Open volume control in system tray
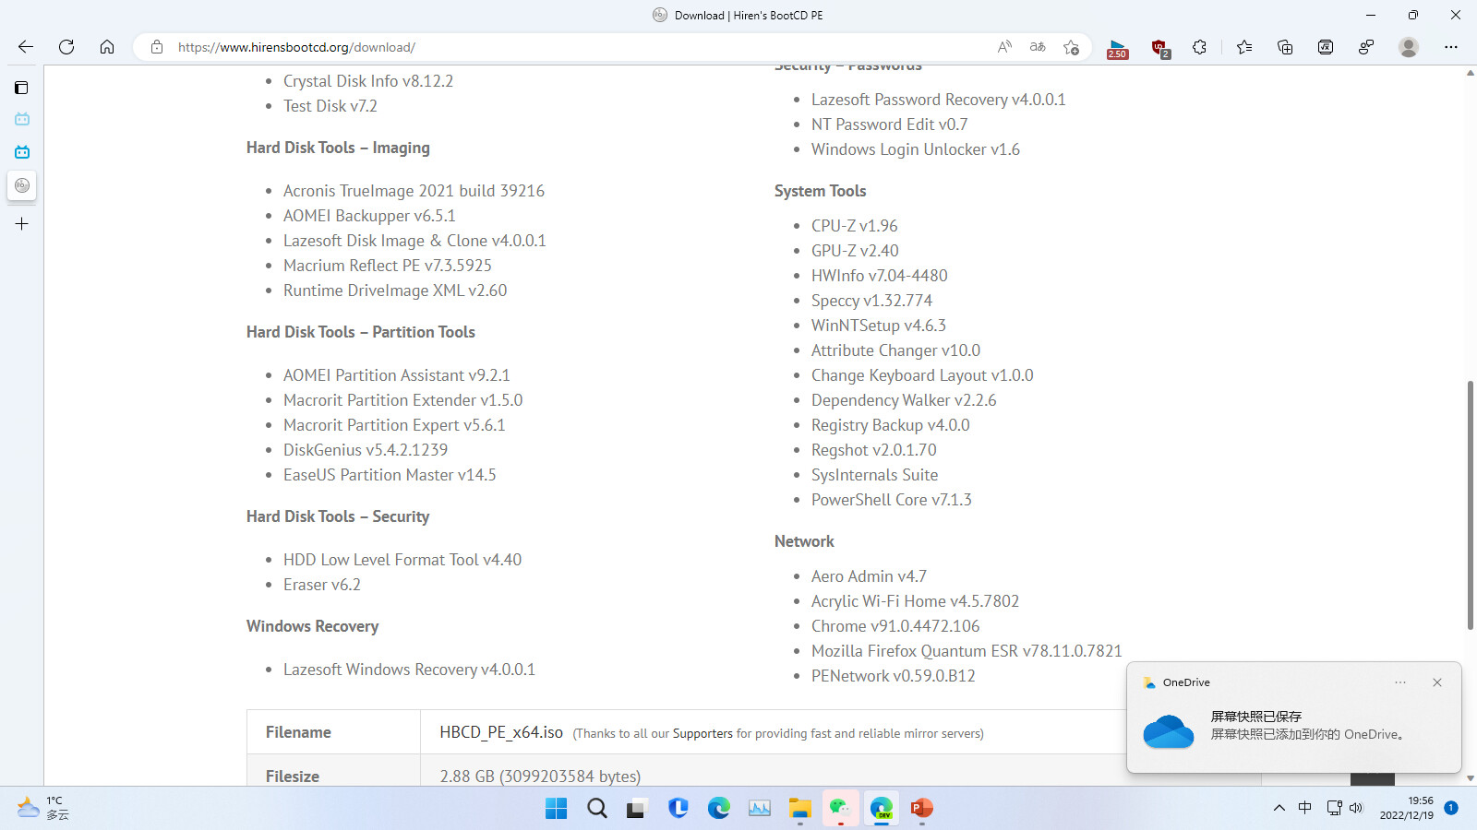Image resolution: width=1477 pixels, height=830 pixels. point(1356,808)
